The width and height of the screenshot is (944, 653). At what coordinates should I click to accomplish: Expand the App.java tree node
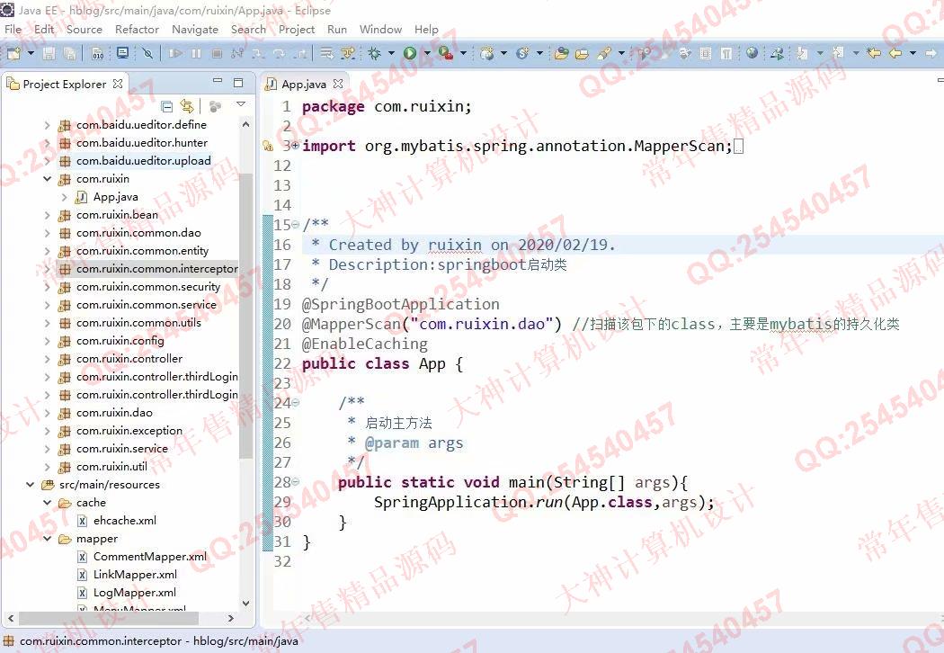65,197
